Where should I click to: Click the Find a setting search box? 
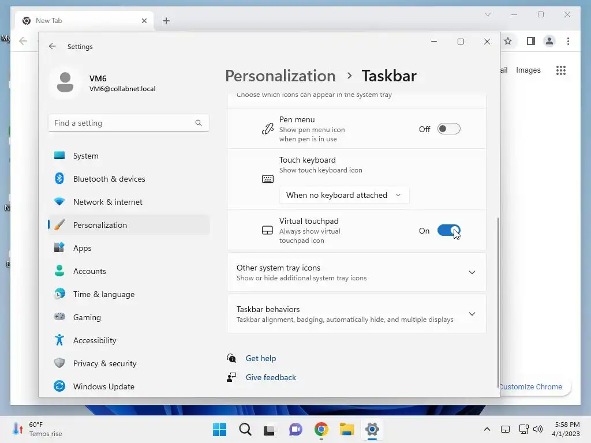[129, 123]
